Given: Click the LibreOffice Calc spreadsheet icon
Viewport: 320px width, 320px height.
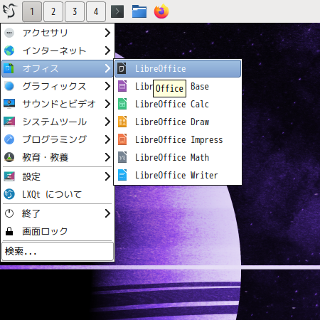Looking at the screenshot, I should point(122,104).
